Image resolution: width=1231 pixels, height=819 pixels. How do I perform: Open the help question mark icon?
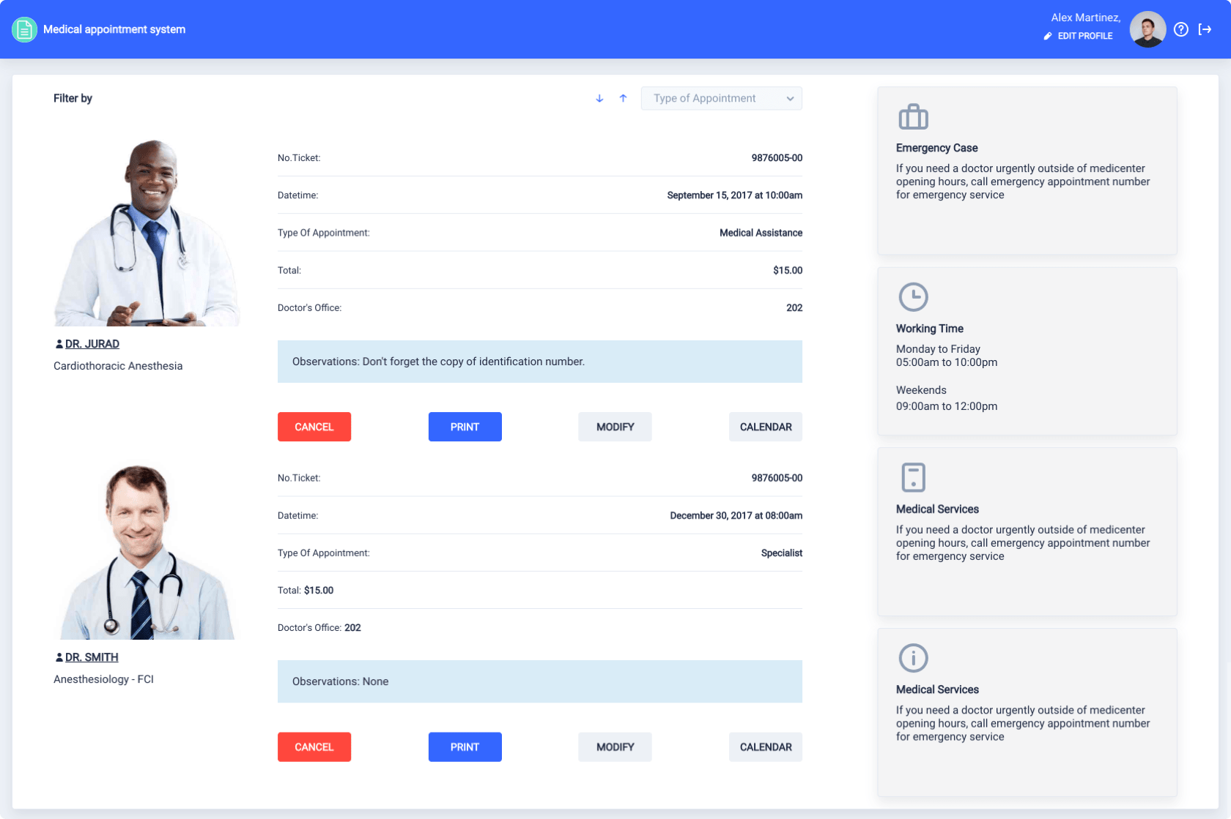[x=1180, y=29]
